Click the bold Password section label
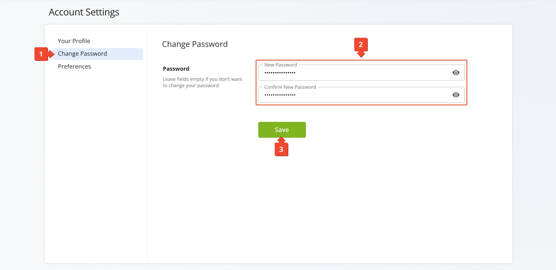Viewport: 556px width, 270px height. coord(176,69)
